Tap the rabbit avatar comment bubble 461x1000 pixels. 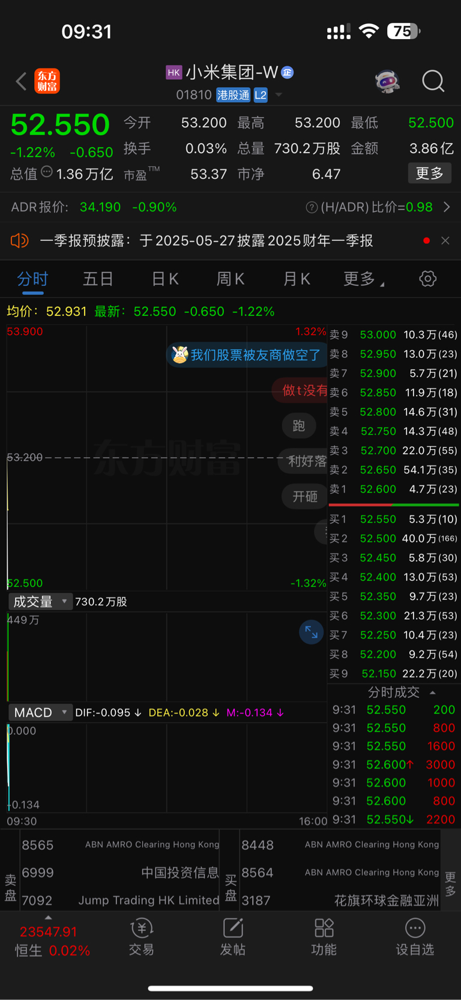[x=246, y=354]
